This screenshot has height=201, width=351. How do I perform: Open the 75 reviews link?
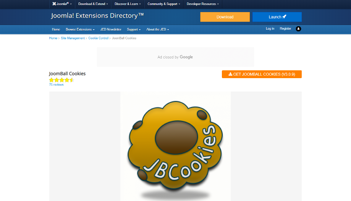(56, 84)
